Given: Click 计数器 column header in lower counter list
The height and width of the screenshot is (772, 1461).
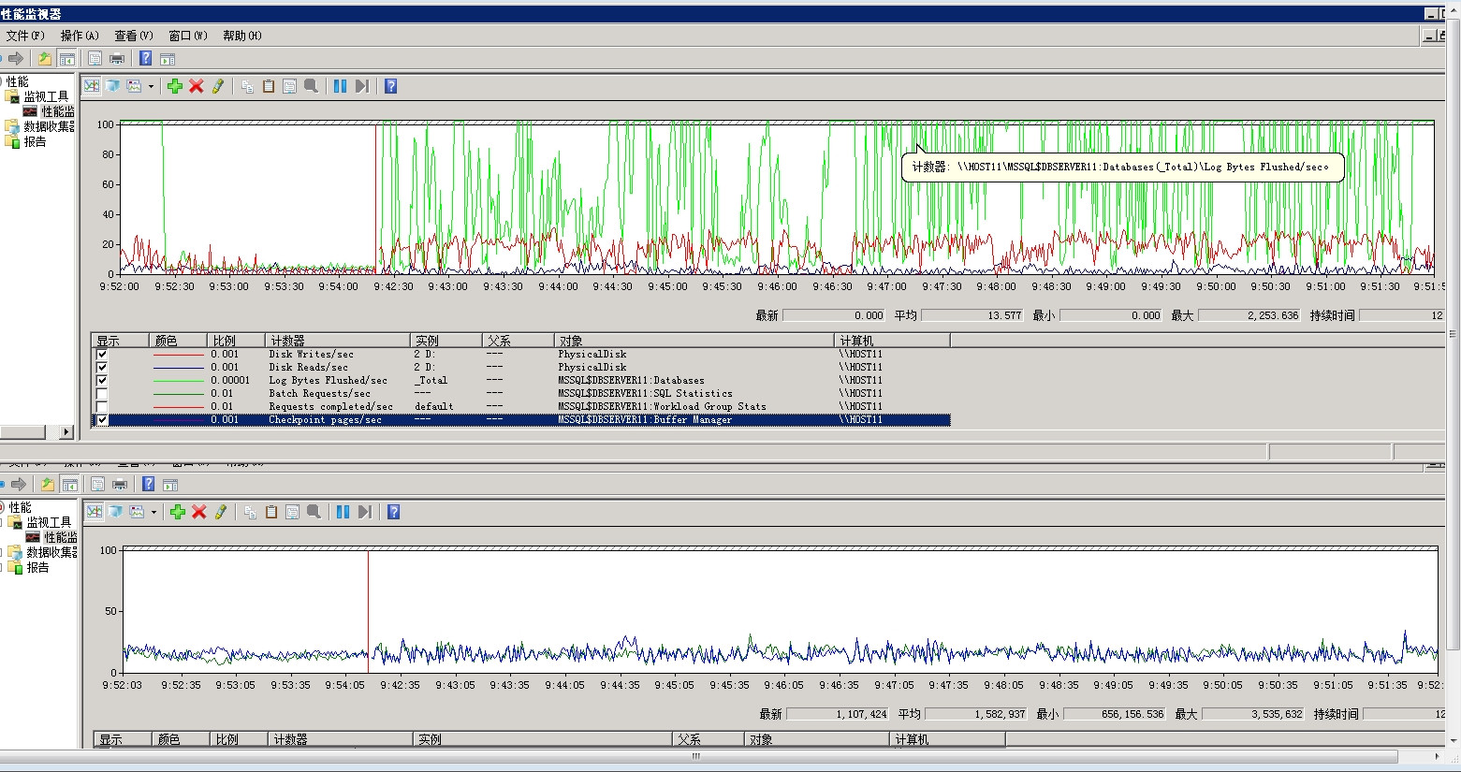Looking at the screenshot, I should click(341, 739).
